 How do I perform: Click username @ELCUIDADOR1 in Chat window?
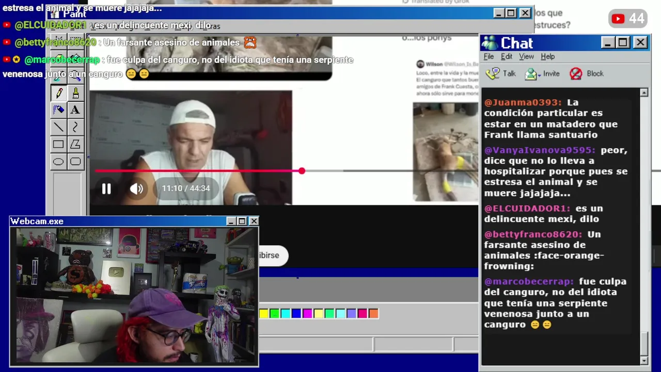click(x=527, y=208)
